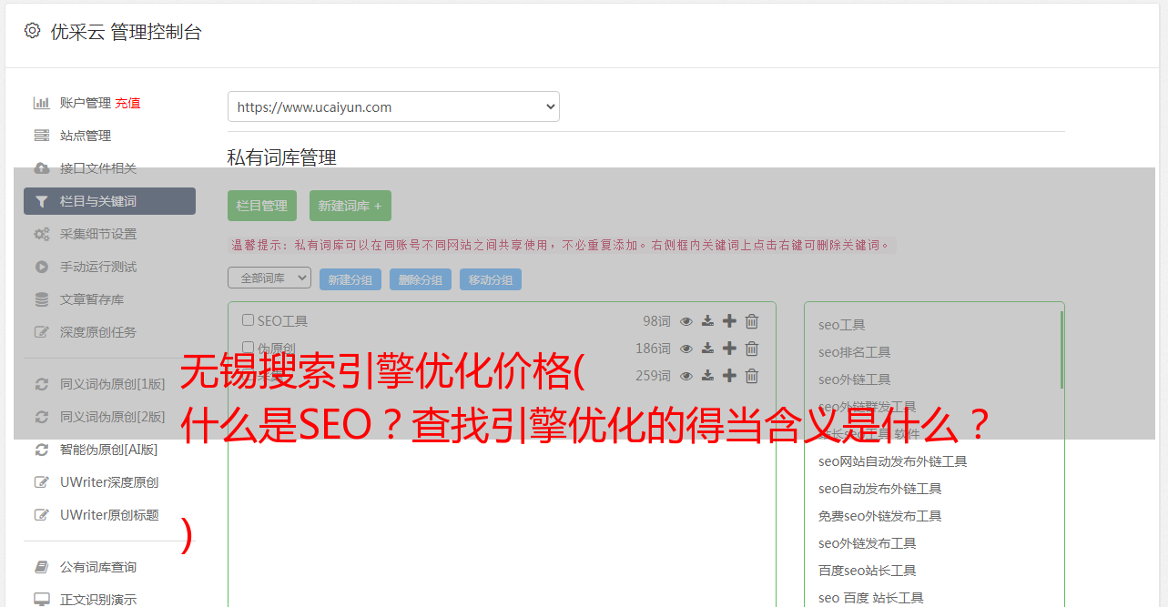Select keyword seo外链发布工具
Viewport: 1168px width, 607px height.
(x=868, y=543)
